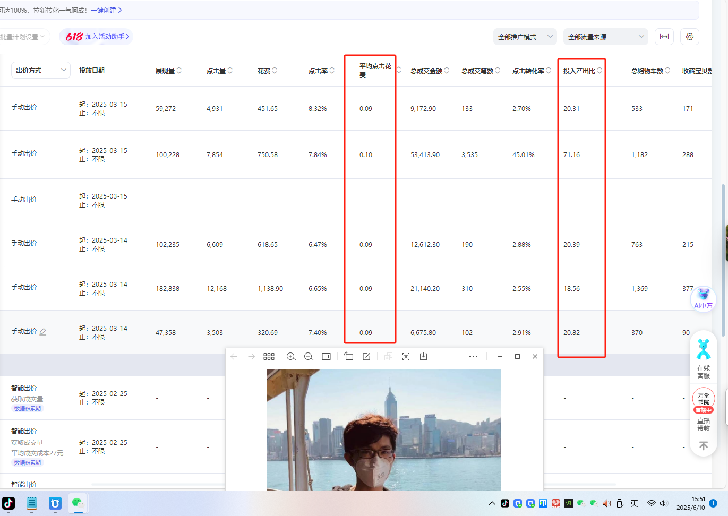This screenshot has width=728, height=516.
Task: Expand the 出价方式 filter dropdown
Action: pos(41,70)
